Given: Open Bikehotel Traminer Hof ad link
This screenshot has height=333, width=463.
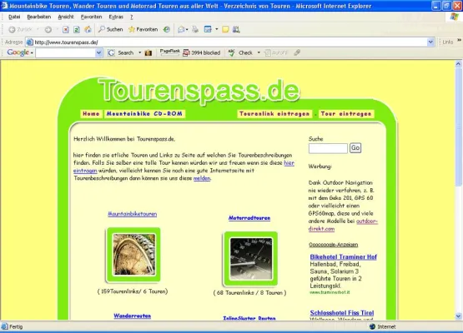Looking at the screenshot, I should pos(344,257).
